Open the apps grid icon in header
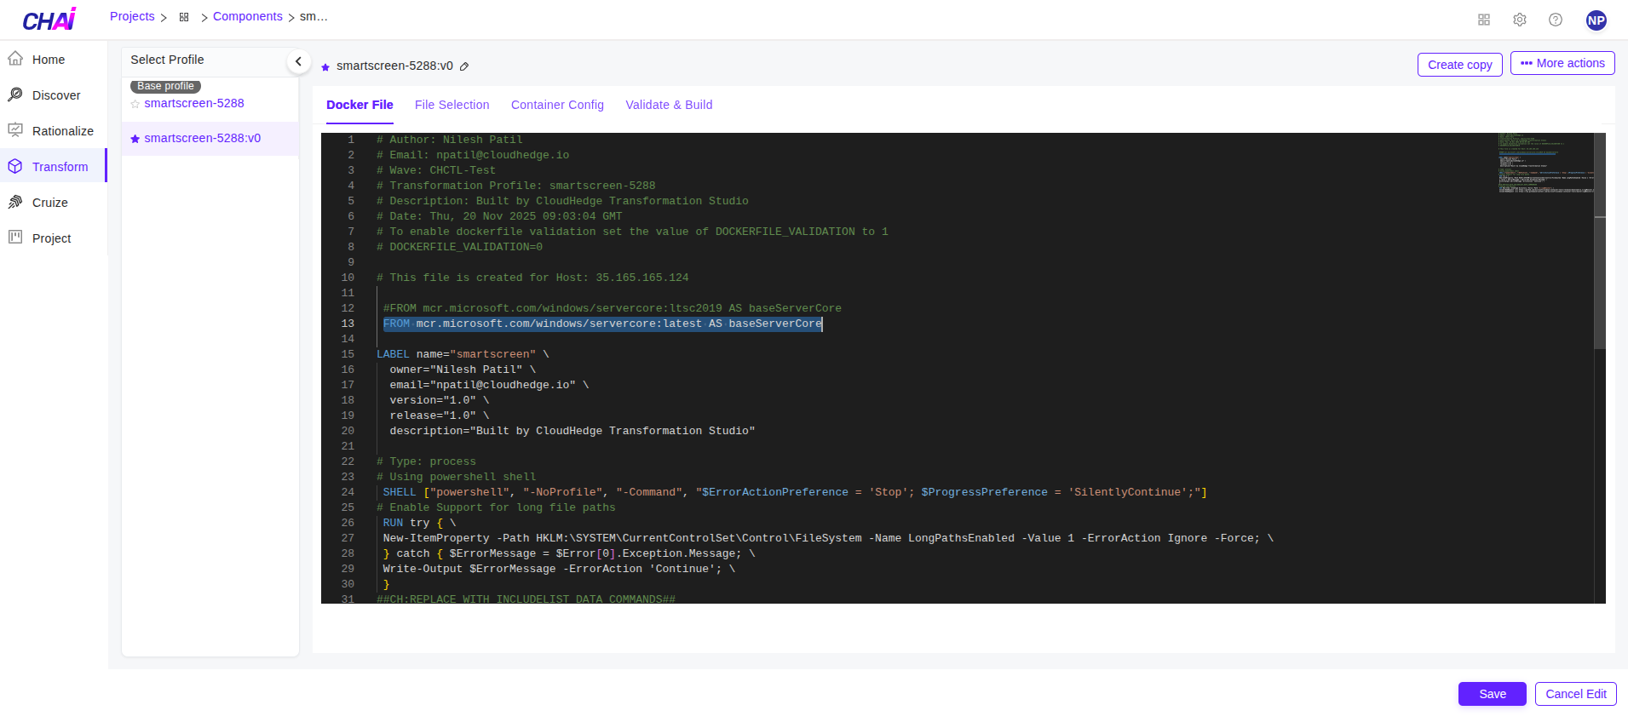 pyautogui.click(x=1484, y=20)
